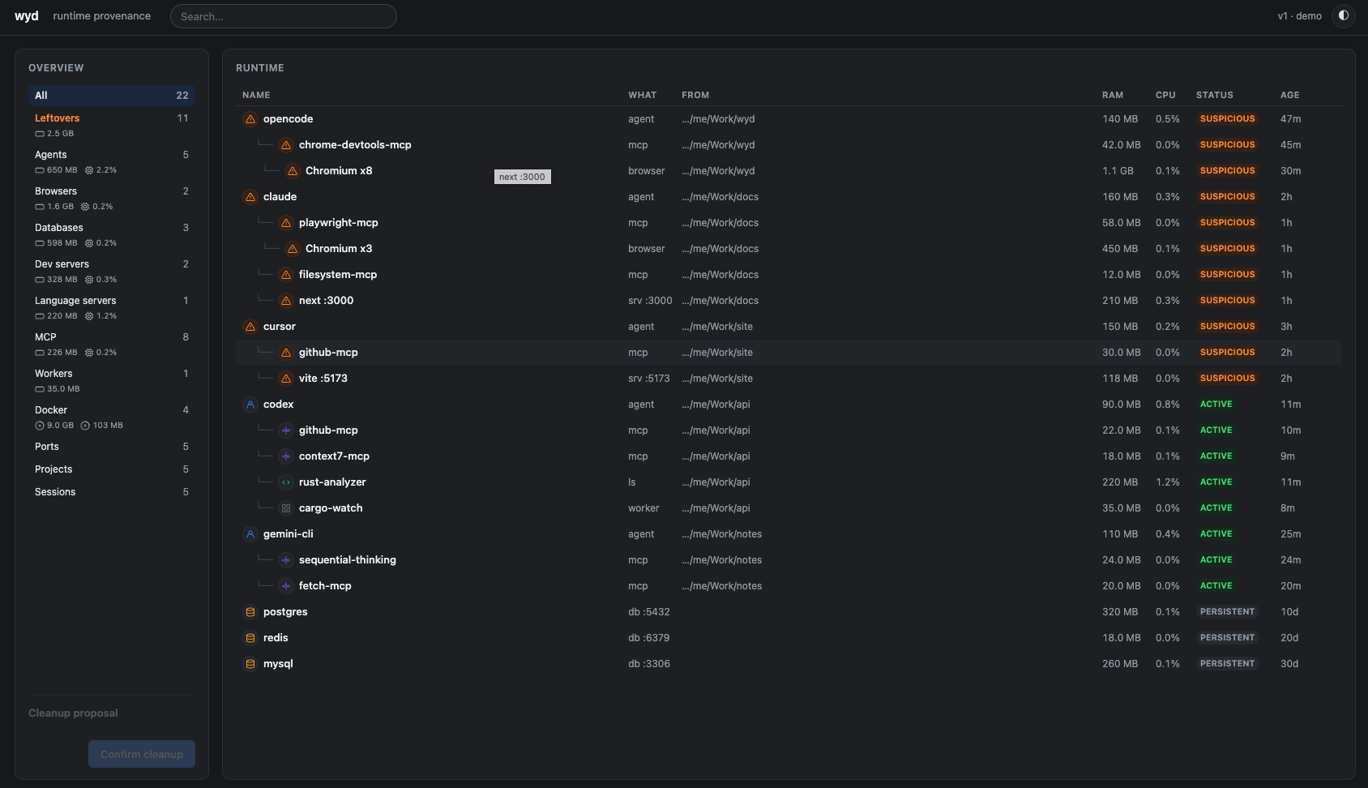Filter by Language servers

(x=112, y=307)
